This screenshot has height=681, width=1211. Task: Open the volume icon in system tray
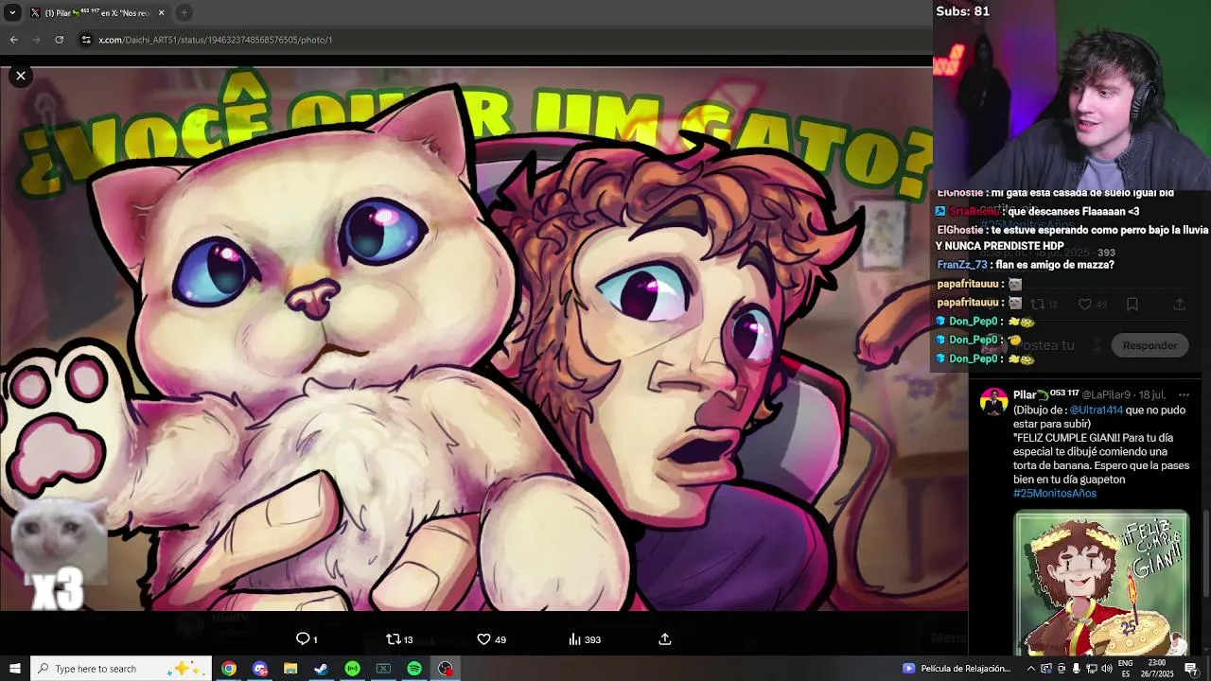coord(1107,669)
